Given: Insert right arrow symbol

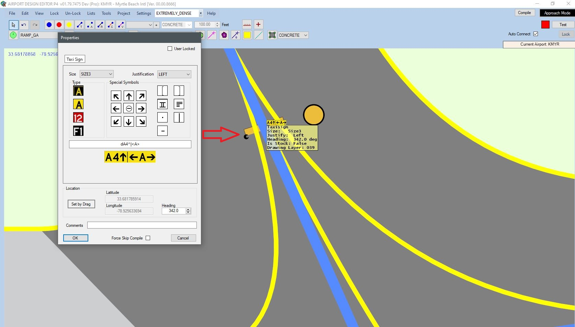Looking at the screenshot, I should click(141, 109).
